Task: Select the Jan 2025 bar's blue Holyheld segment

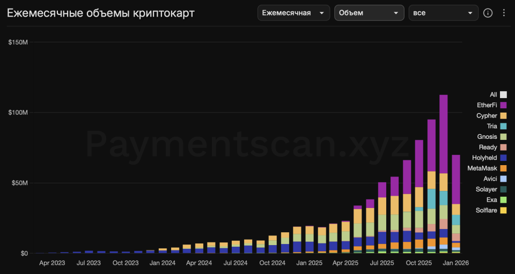Action: 310,247
